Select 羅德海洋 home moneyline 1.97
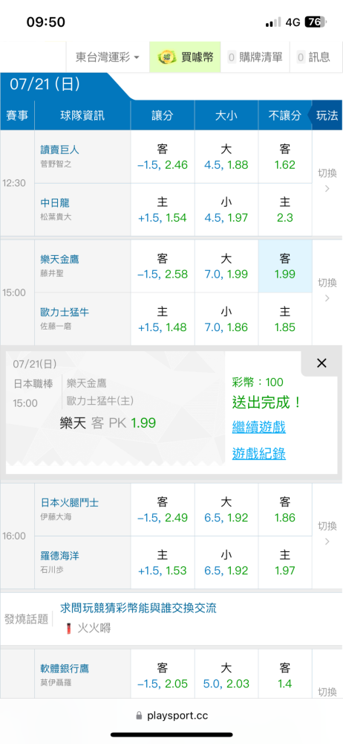343x744 pixels. (285, 562)
